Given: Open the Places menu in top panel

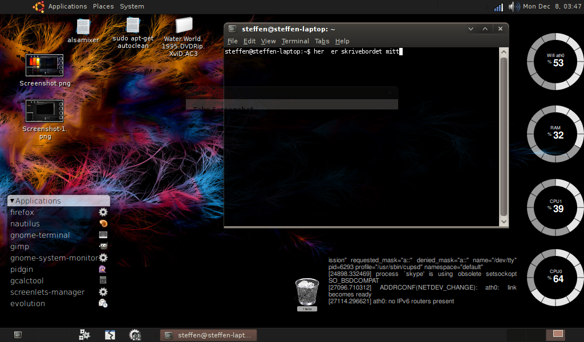Looking at the screenshot, I should pyautogui.click(x=103, y=6).
